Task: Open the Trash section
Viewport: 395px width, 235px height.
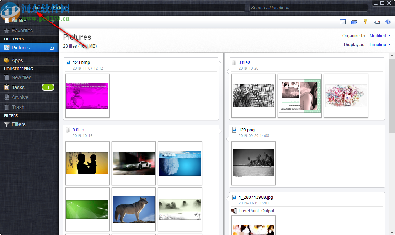Action: [x=29, y=107]
